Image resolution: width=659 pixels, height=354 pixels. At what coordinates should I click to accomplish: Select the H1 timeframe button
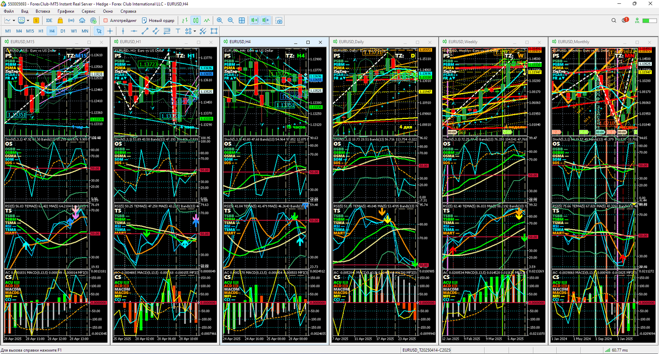[x=41, y=31]
